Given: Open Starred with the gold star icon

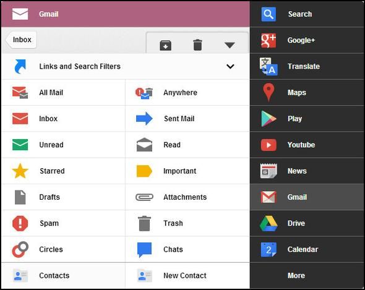Looking at the screenshot, I should (x=20, y=171).
